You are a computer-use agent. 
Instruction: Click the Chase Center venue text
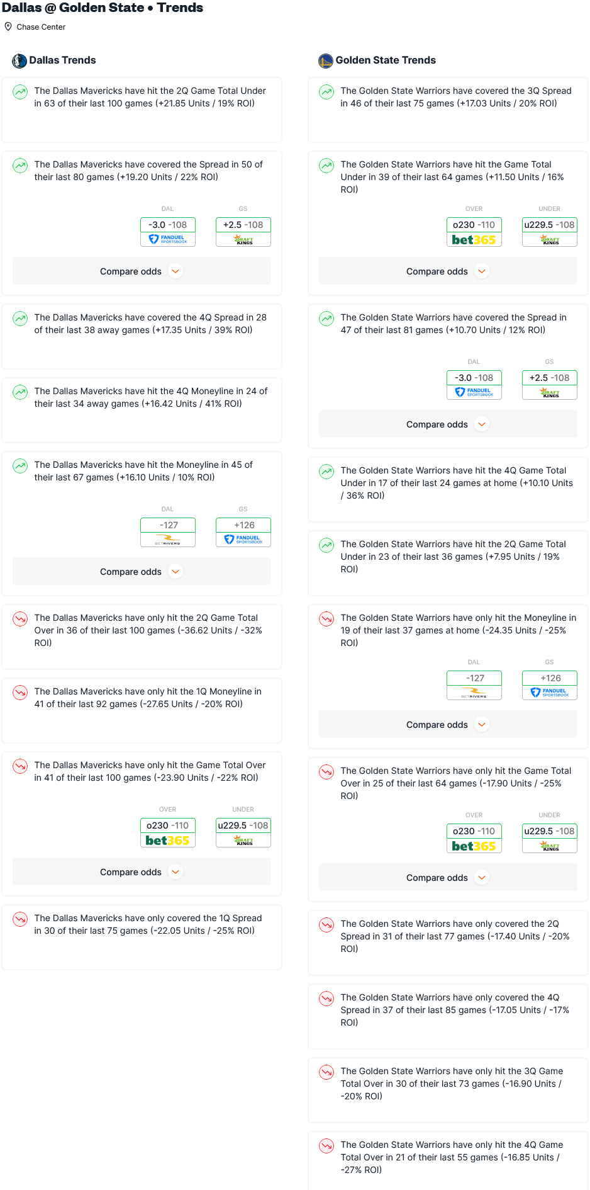pyautogui.click(x=41, y=27)
